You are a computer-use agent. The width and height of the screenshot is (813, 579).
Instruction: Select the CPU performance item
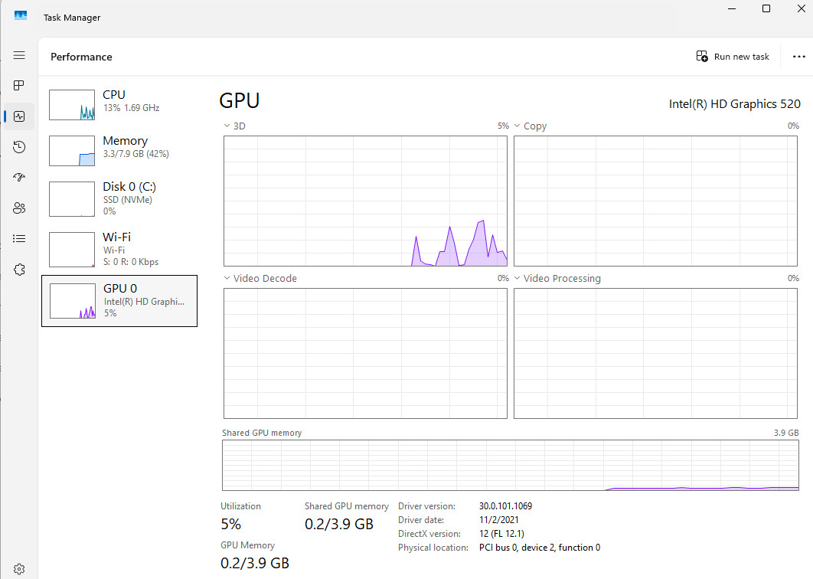[x=119, y=104]
